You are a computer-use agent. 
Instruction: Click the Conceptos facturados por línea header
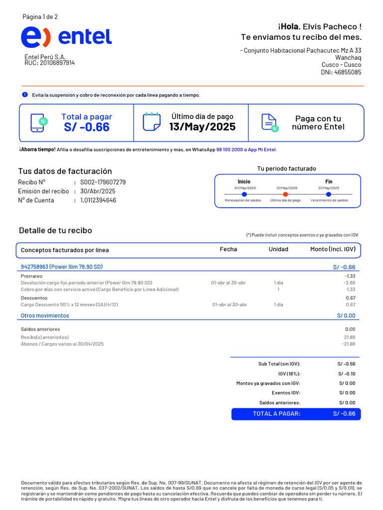point(65,250)
